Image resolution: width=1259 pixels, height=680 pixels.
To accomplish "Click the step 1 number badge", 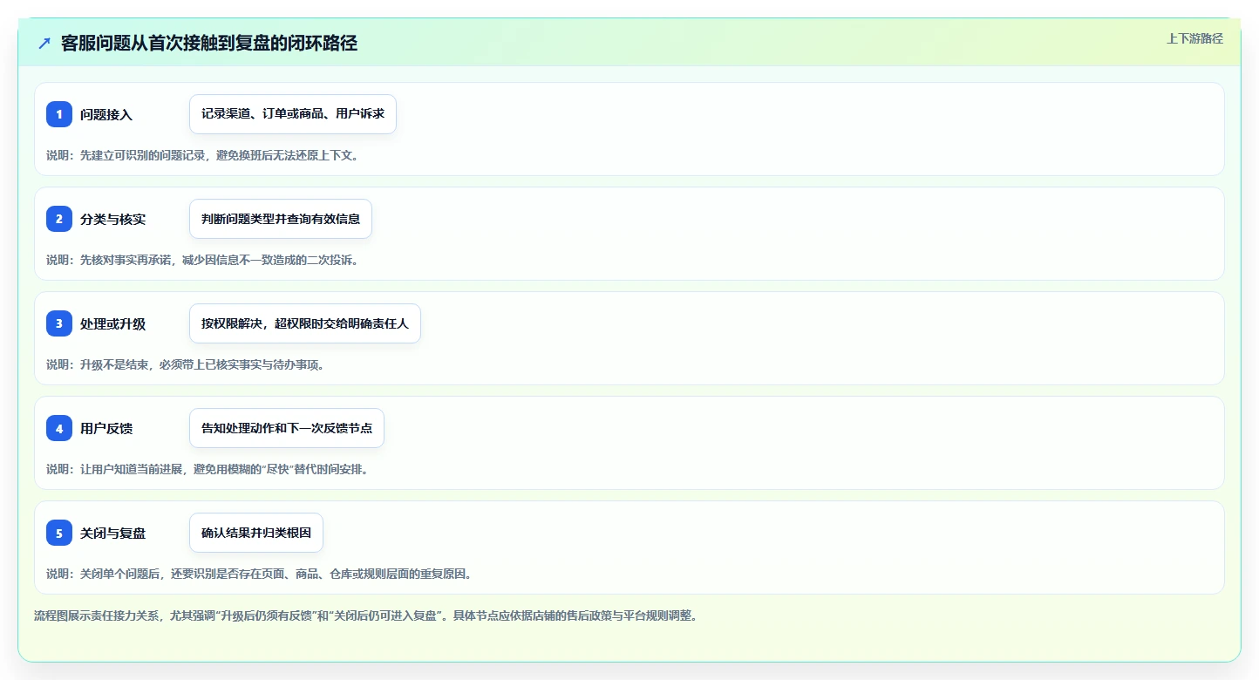I will click(59, 114).
